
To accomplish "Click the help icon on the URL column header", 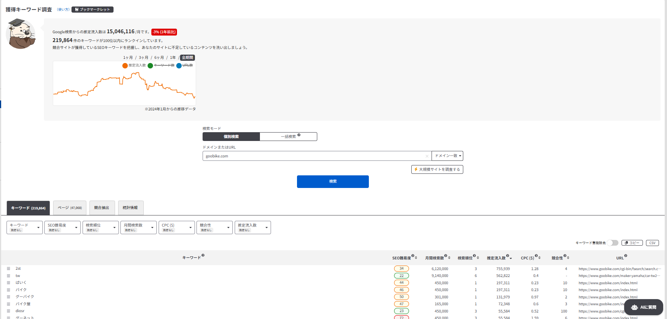I will 626,256.
